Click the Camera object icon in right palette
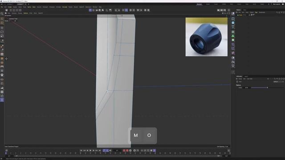 pos(233,62)
